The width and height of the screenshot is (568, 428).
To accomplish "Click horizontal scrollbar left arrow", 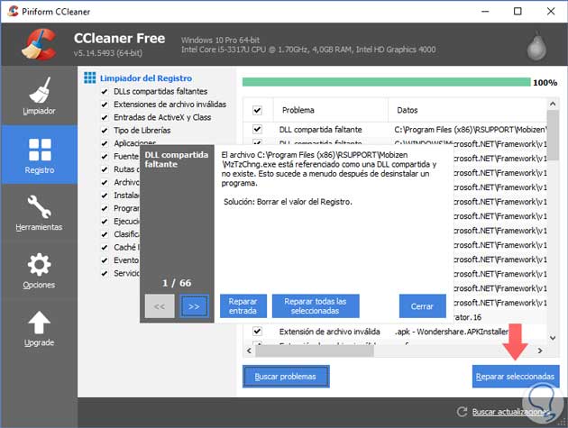I will pyautogui.click(x=249, y=351).
